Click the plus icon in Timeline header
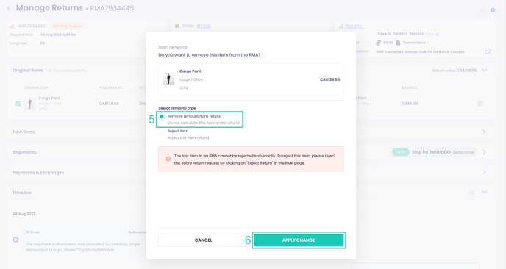 point(471,193)
